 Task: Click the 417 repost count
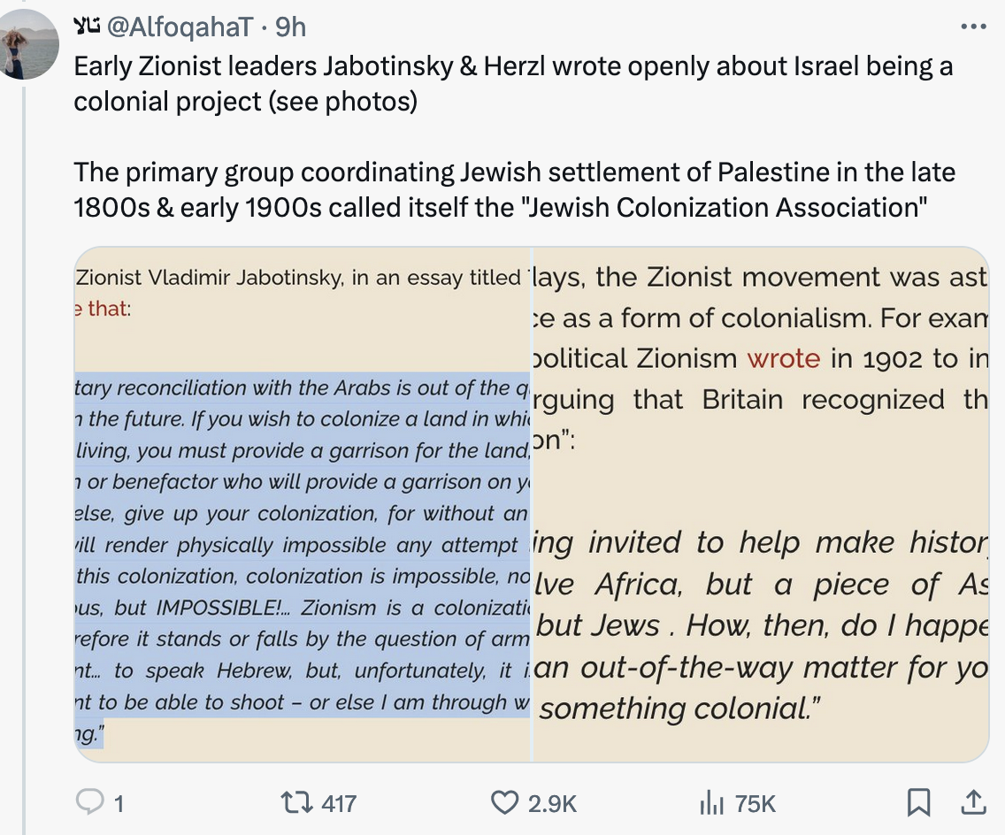pos(339,803)
